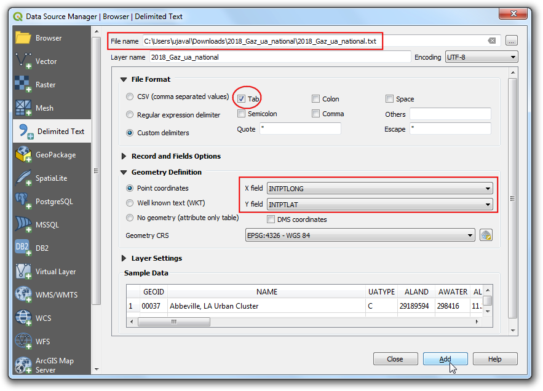Viewport: 543px width, 391px height.
Task: Select CSV (comma separated values) option
Action: (130, 97)
